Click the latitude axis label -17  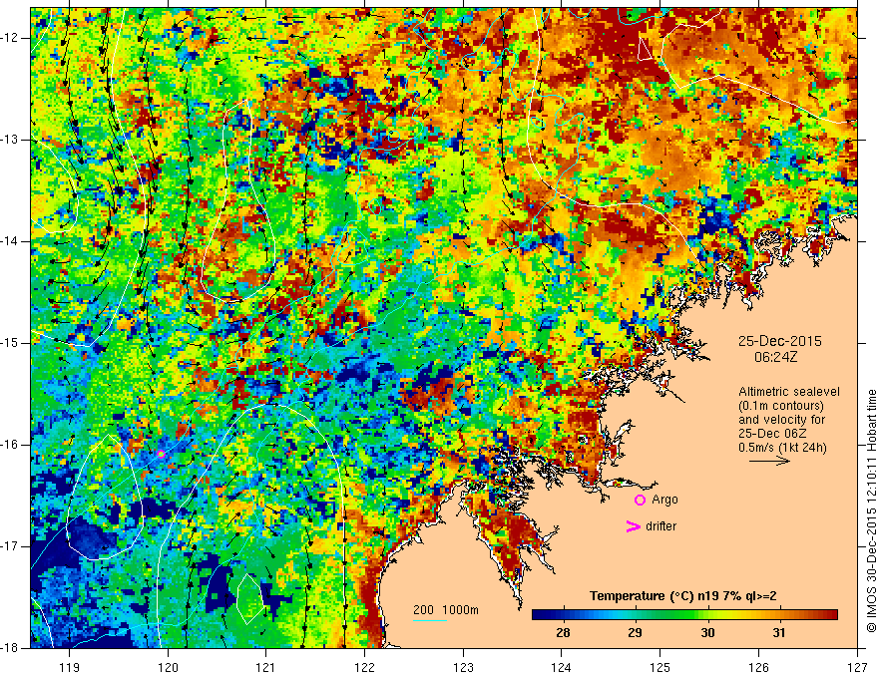pos(10,546)
